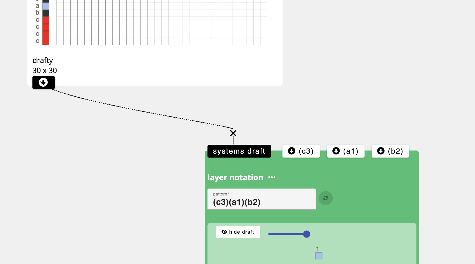Click the slider track left portion
This screenshot has height=264, width=475.
pos(280,234)
